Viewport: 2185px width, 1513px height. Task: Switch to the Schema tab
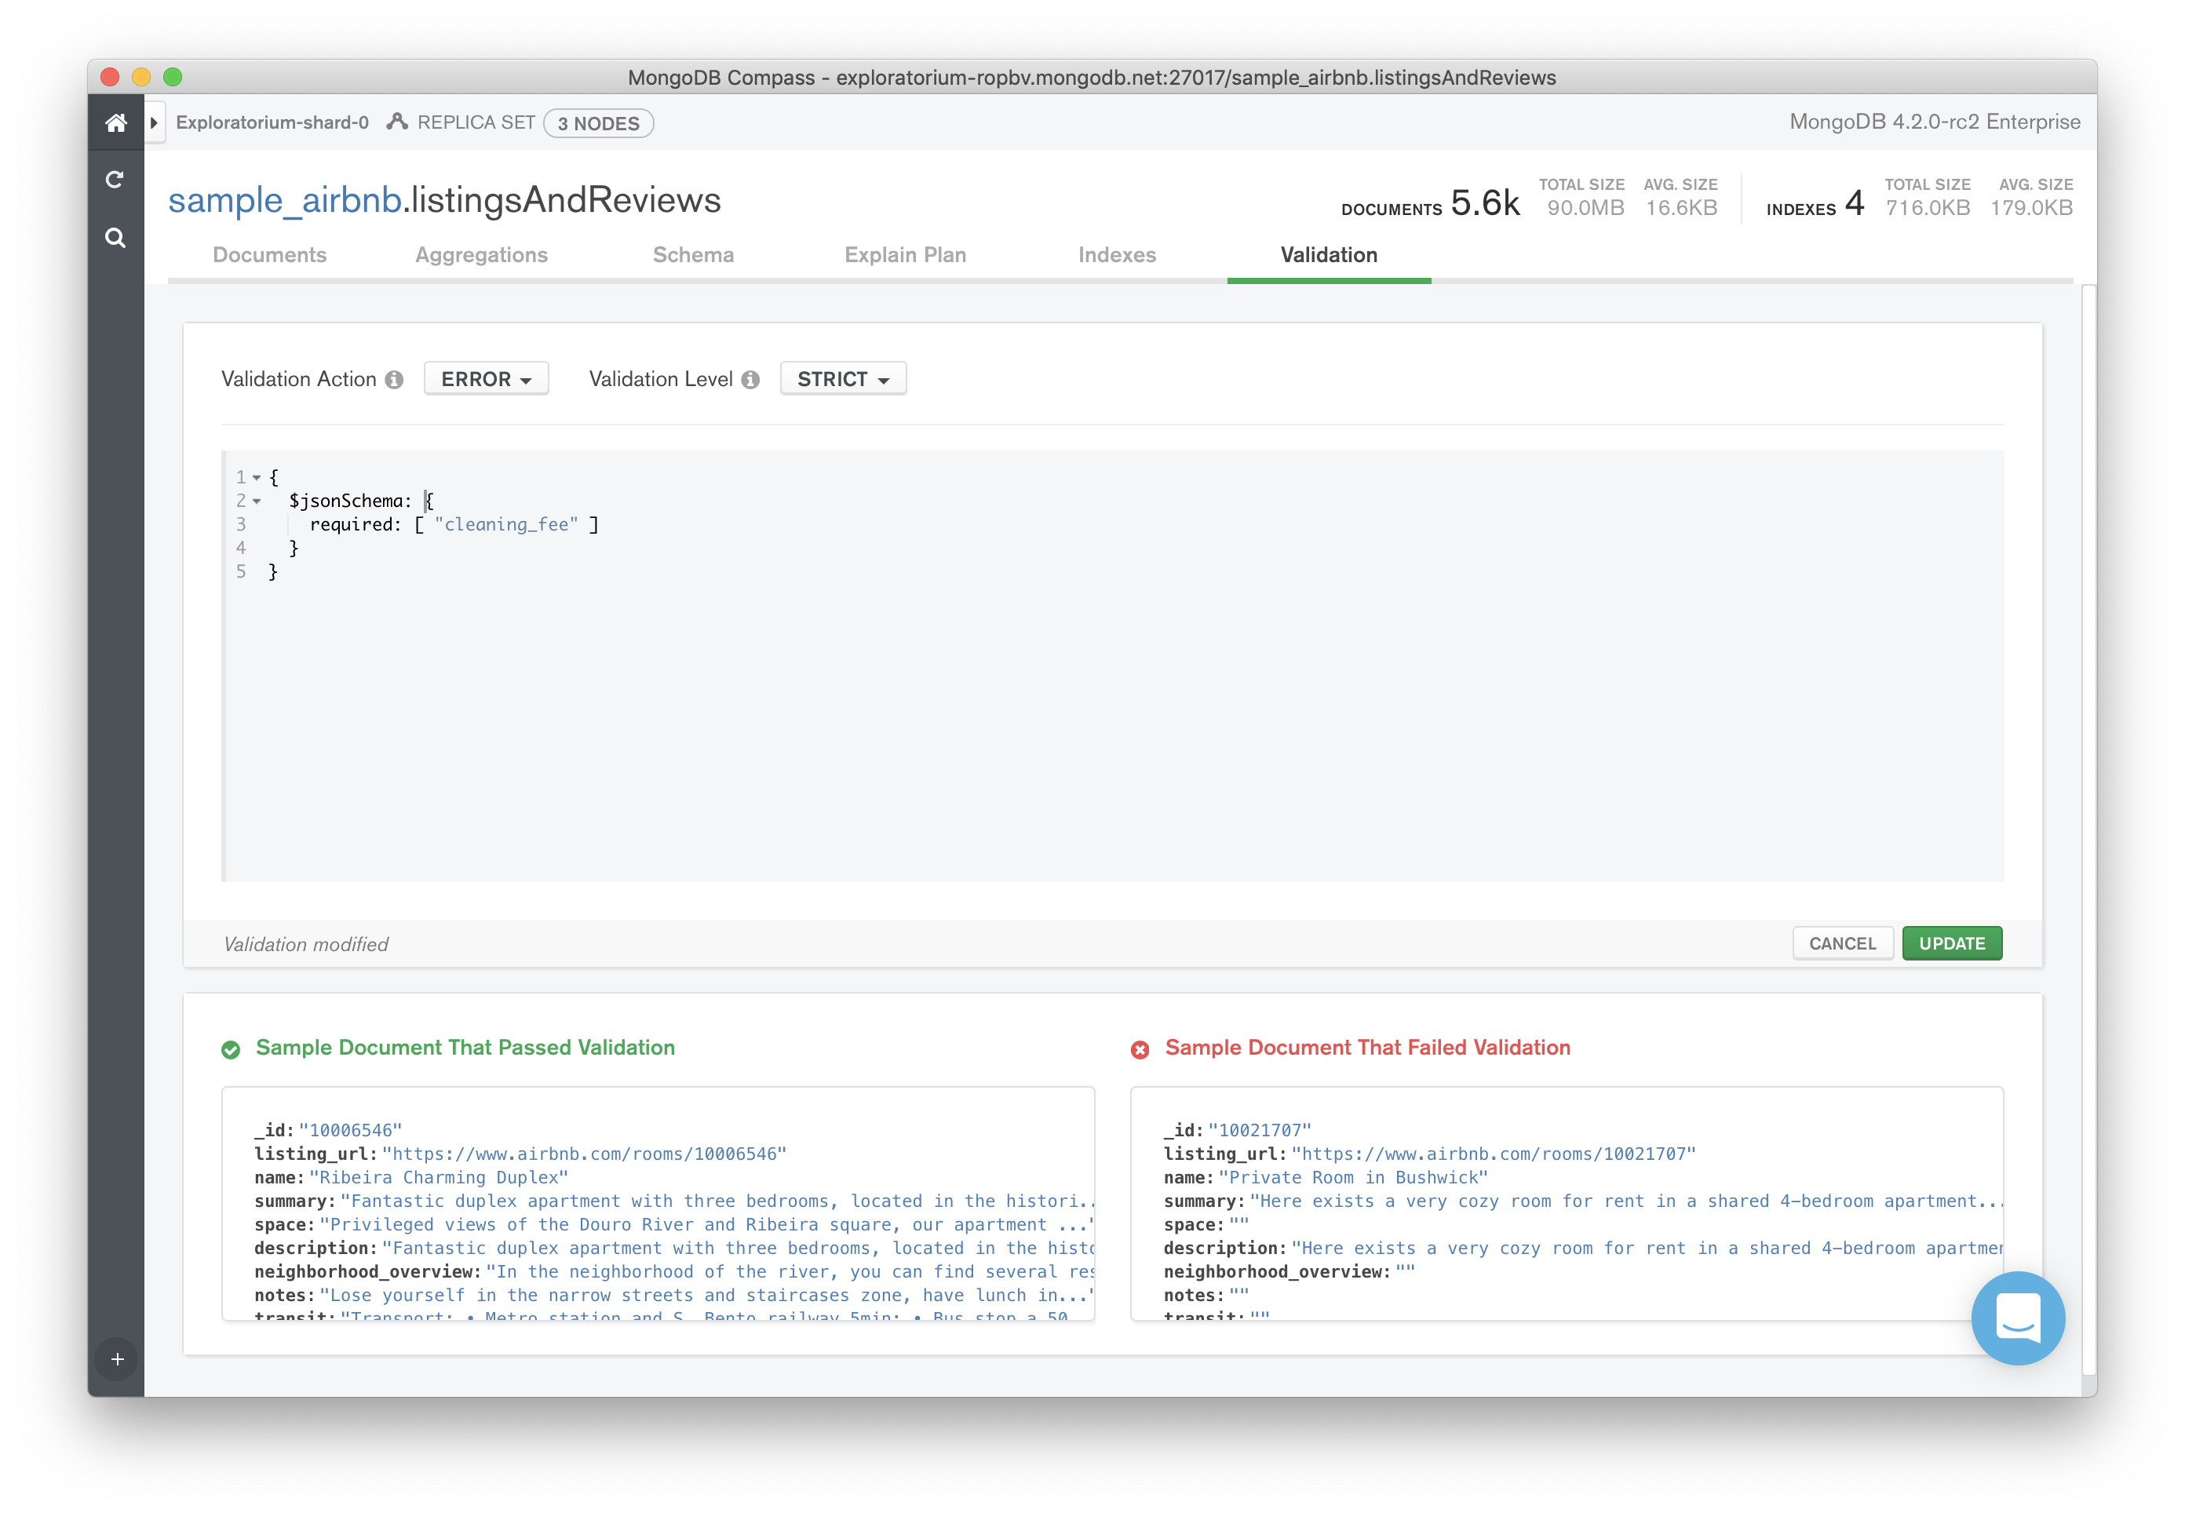693,255
